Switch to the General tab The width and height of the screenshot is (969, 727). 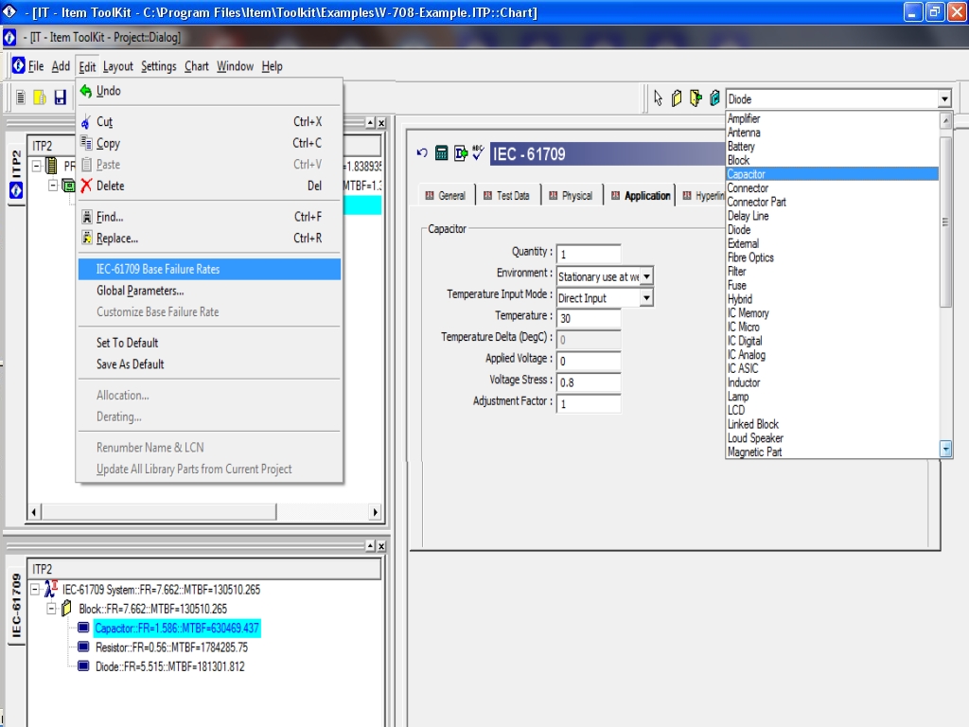click(x=445, y=195)
